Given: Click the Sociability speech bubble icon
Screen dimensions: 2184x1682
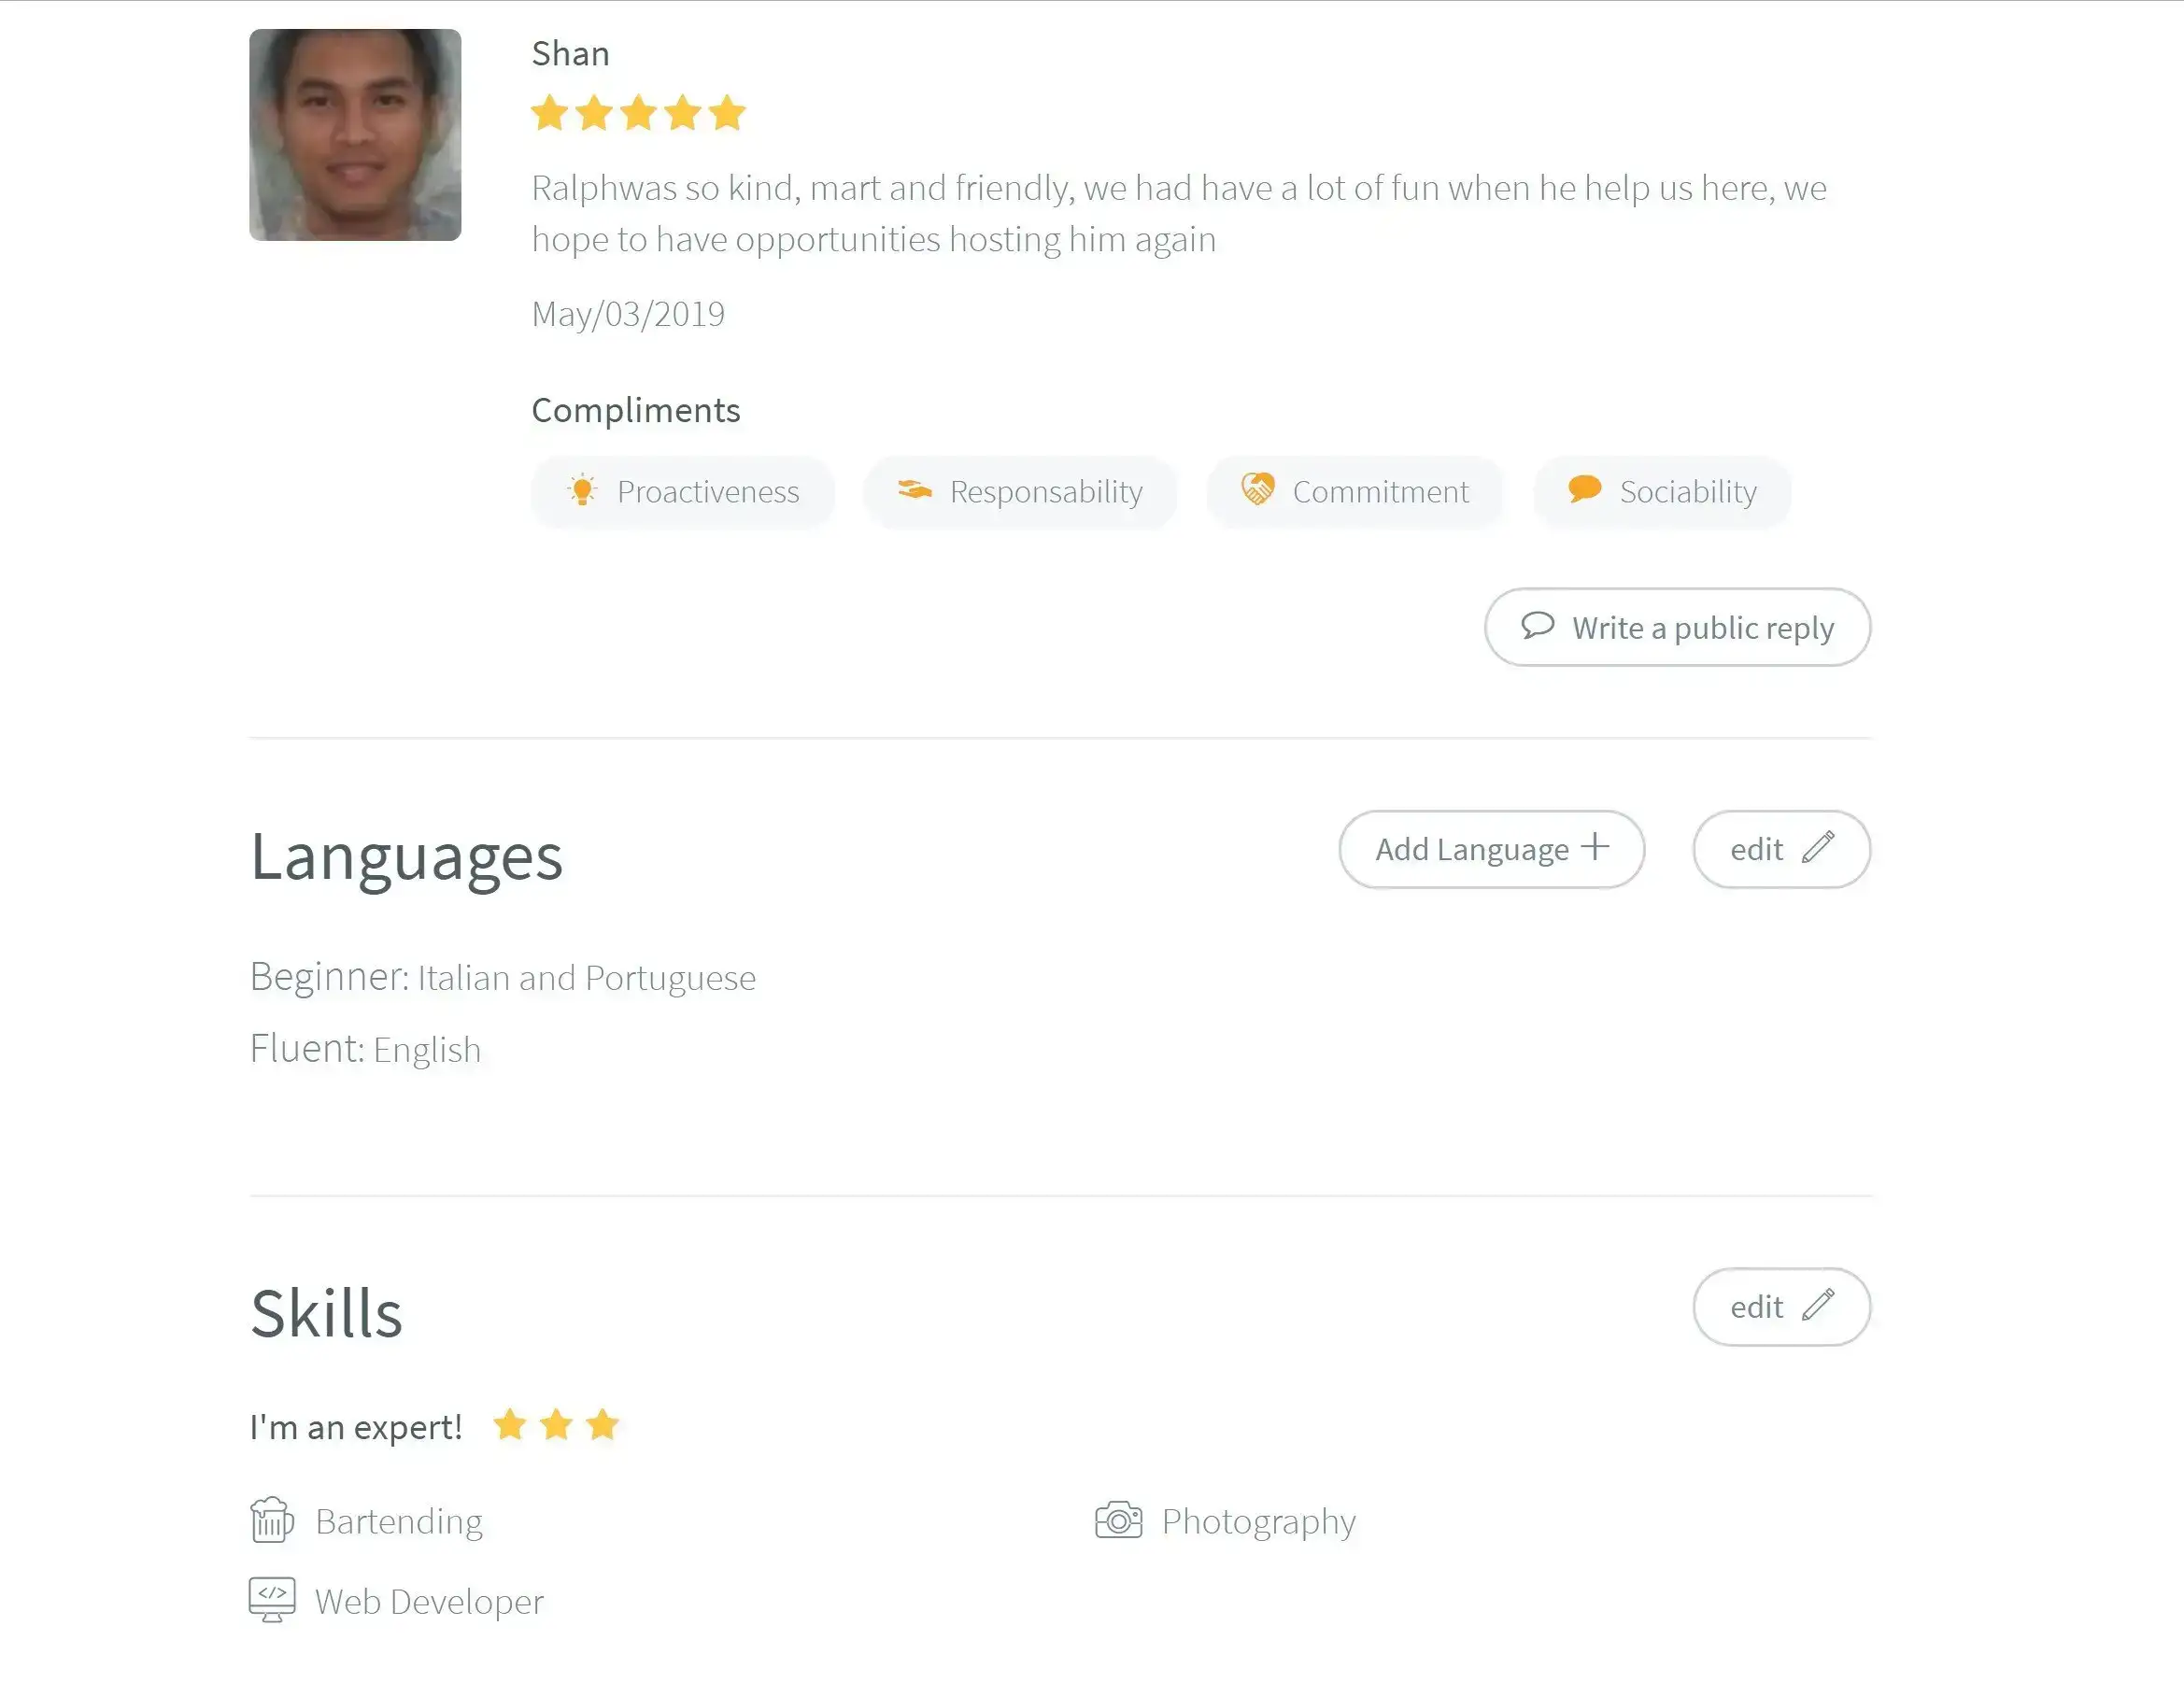Looking at the screenshot, I should coord(1584,489).
